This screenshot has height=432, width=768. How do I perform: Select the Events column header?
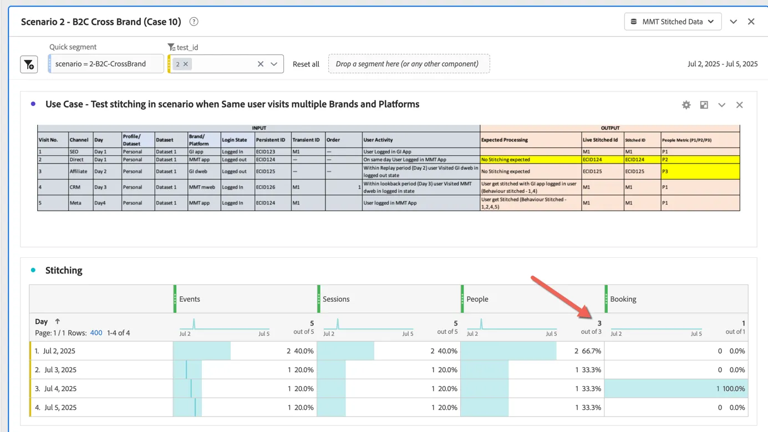246,299
